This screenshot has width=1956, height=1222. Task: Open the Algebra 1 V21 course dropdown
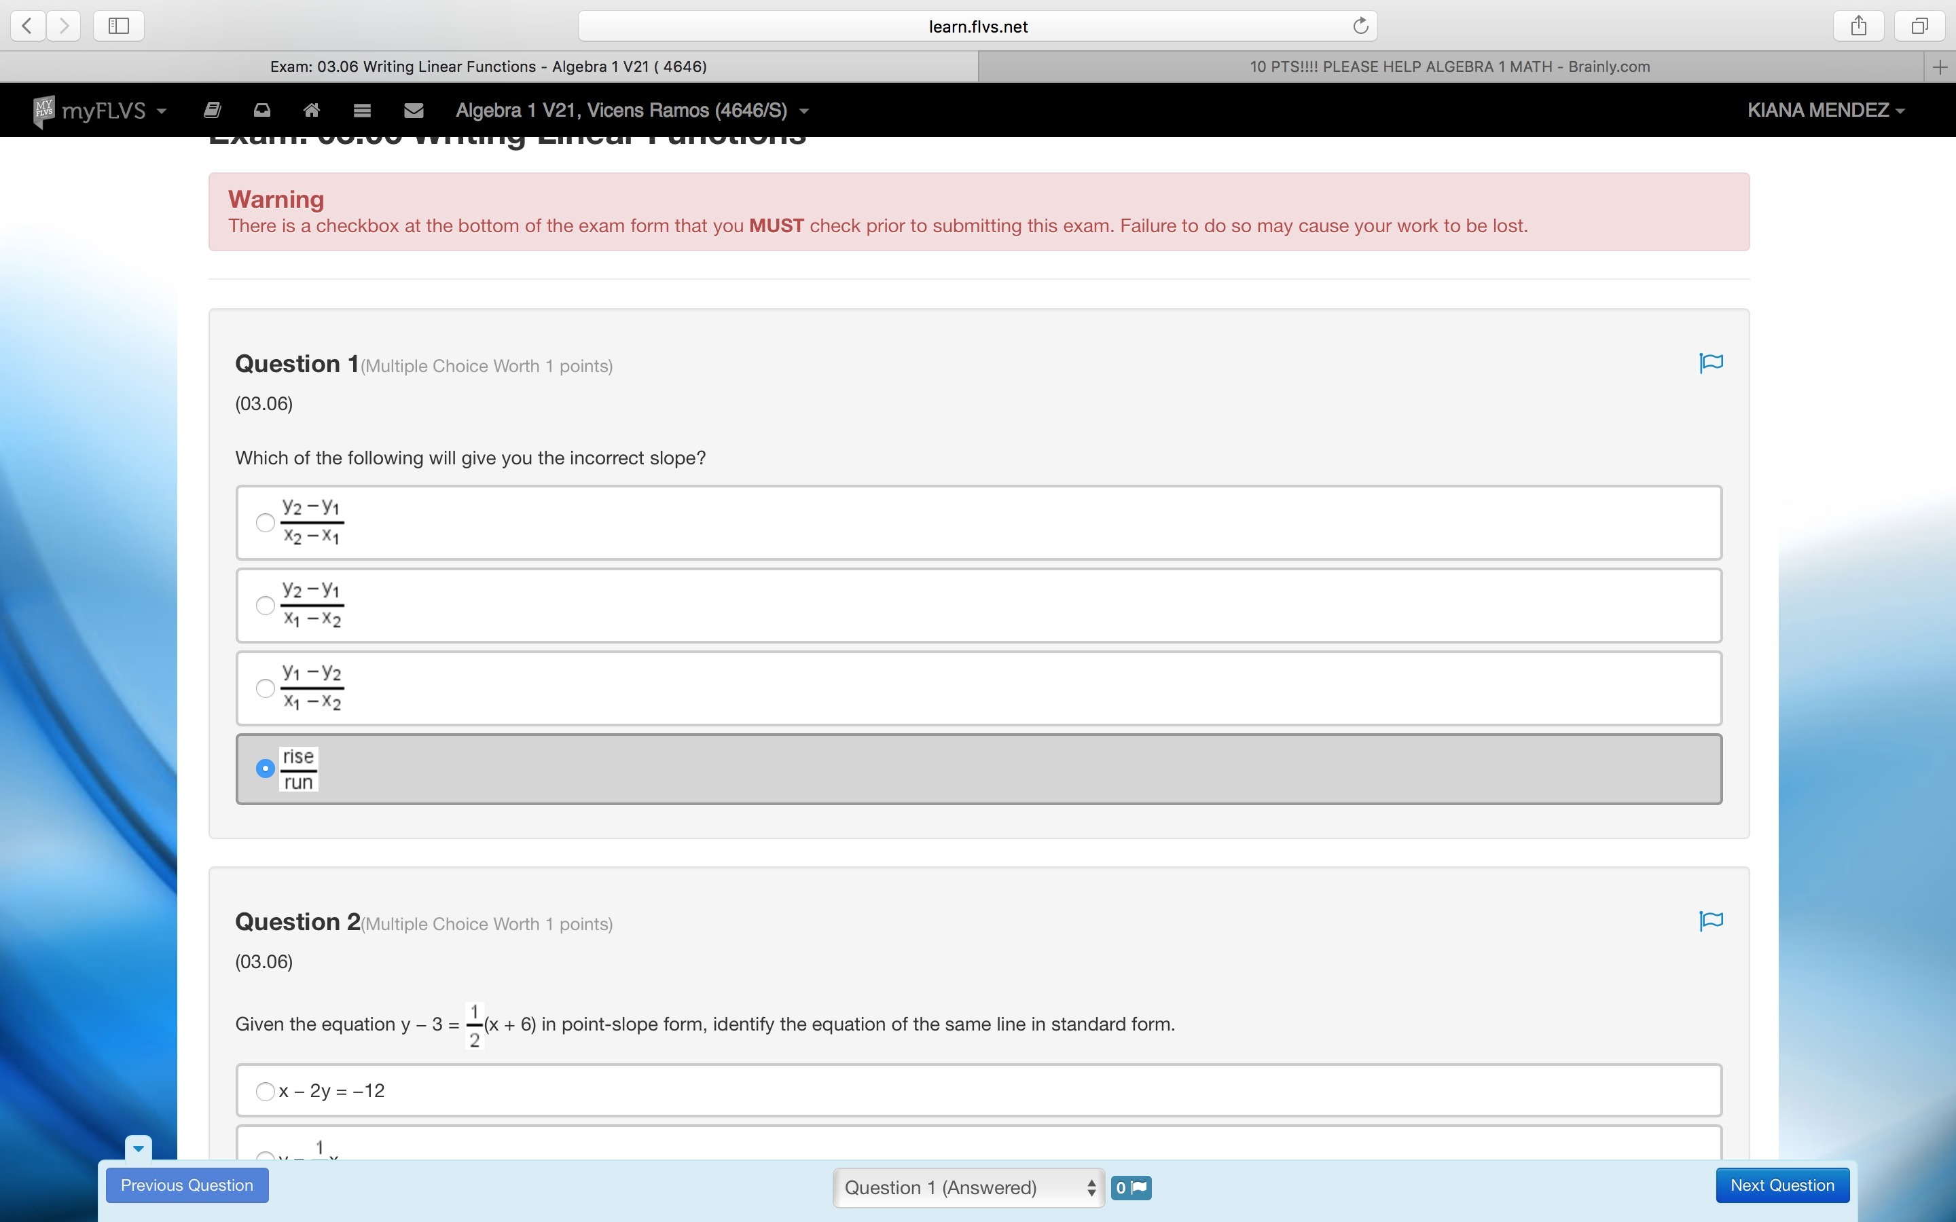click(631, 110)
